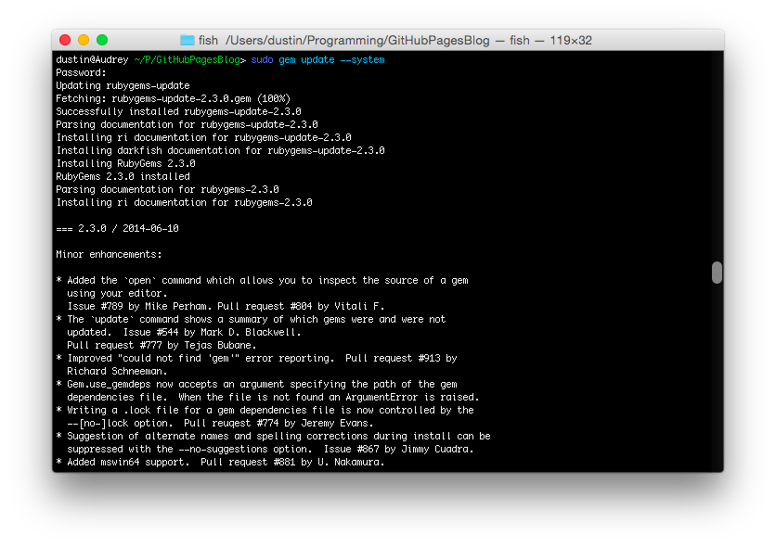The image size is (776, 547).
Task: Click the folder proxy icon in title bar
Action: tap(188, 40)
